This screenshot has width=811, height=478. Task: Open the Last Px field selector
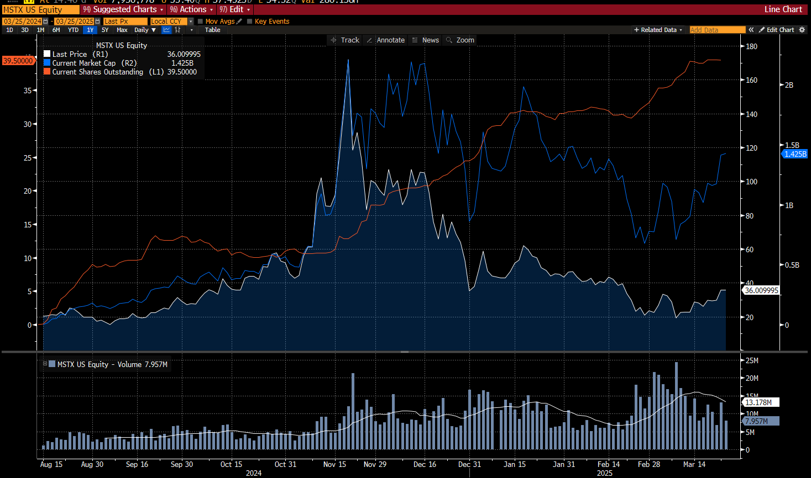(x=125, y=21)
